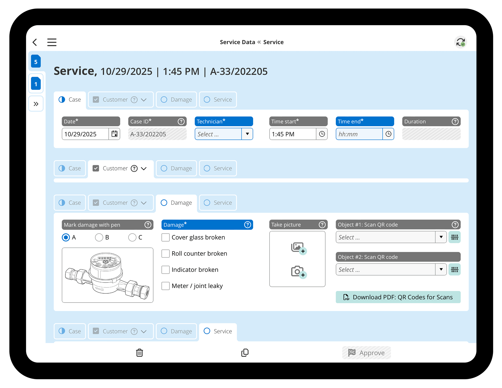Click the clock icon next to Time start

(x=322, y=134)
